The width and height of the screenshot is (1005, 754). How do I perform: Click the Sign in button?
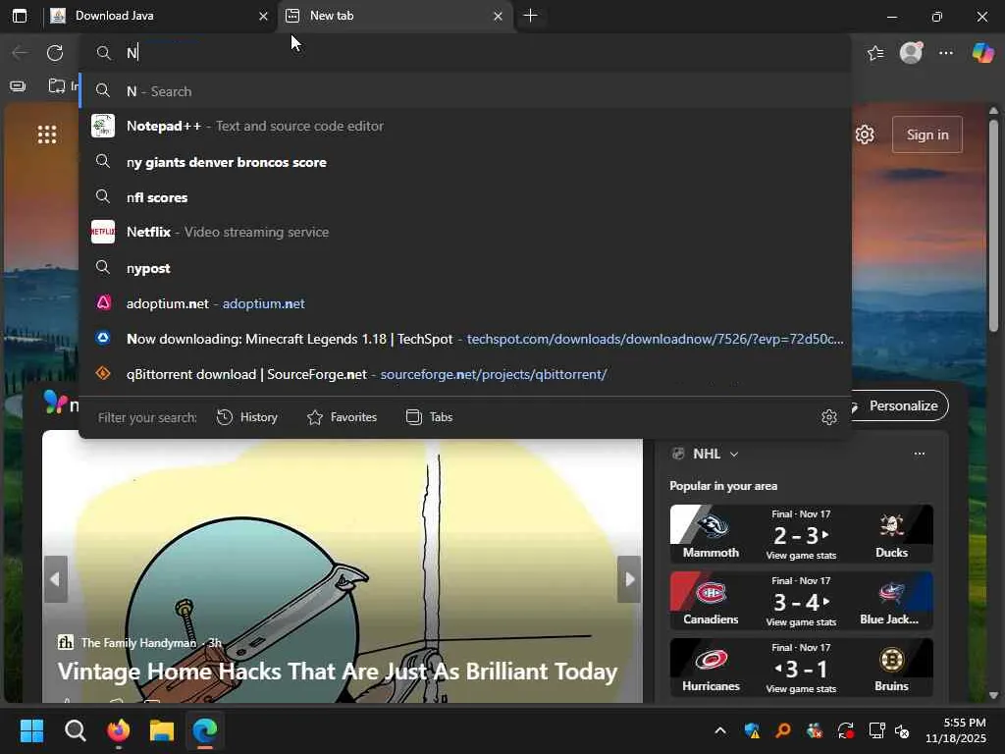click(x=926, y=135)
